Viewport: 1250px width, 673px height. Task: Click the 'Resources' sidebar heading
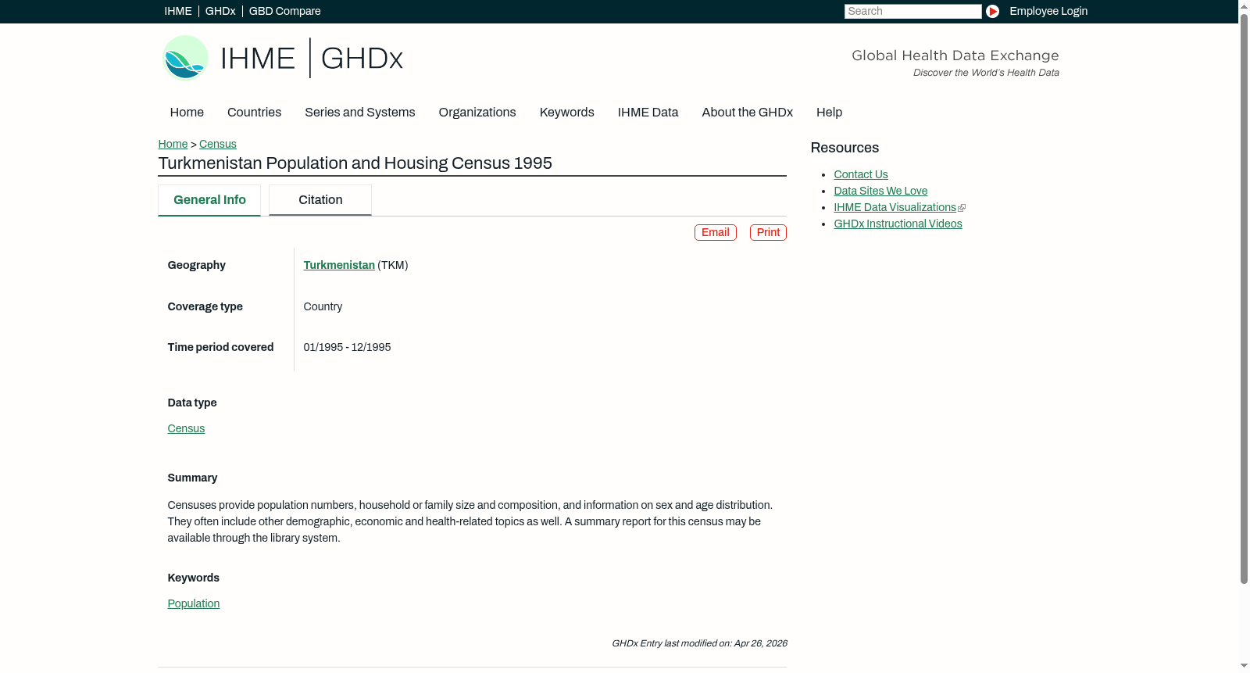click(845, 148)
